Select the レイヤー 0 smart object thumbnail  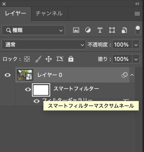25,75
